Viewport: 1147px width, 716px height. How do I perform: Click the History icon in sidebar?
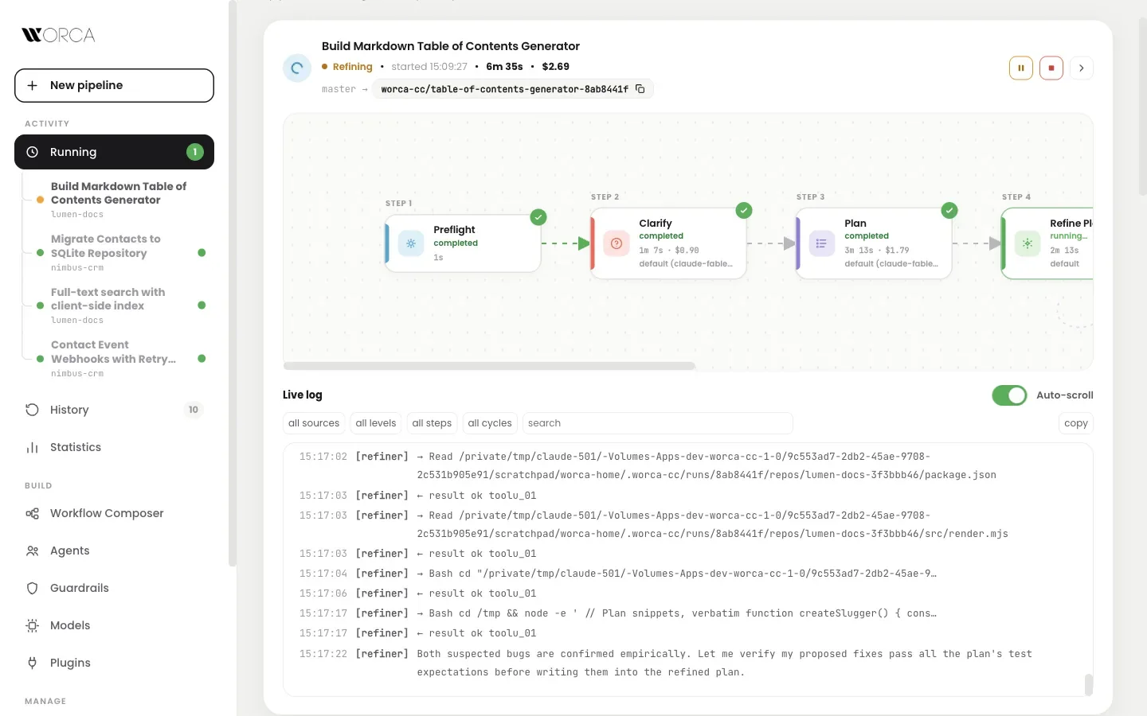pyautogui.click(x=33, y=410)
